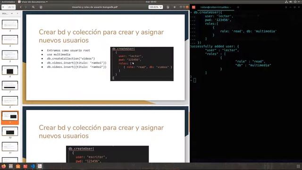Screen dimensions: 302x170
Task: Open the Visor de documentos app menu
Action: 33,2
